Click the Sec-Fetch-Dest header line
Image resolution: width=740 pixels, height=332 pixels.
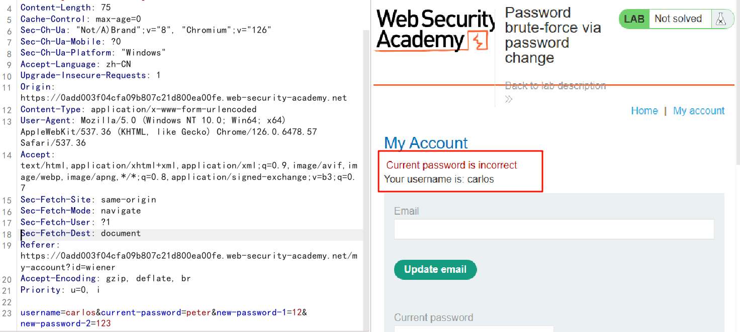tap(80, 233)
